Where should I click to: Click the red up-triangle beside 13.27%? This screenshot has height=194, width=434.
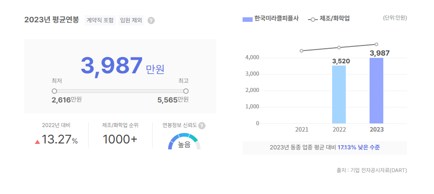[37, 142]
